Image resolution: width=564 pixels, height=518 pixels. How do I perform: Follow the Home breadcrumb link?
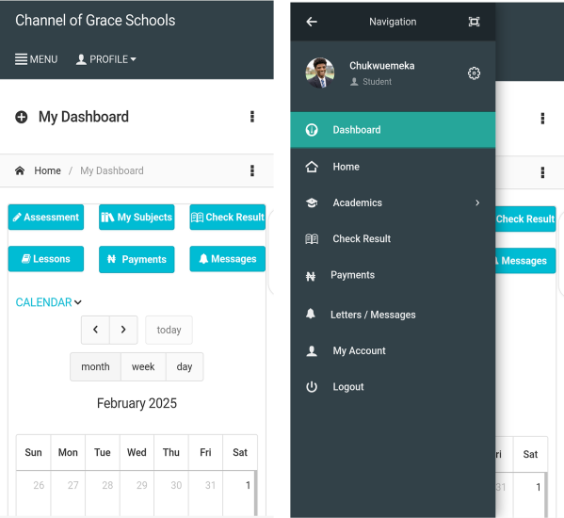47,170
